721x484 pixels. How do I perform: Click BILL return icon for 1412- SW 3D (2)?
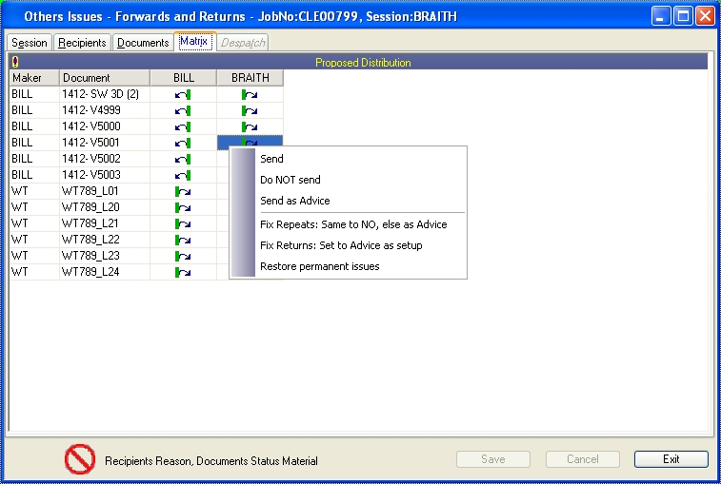(183, 94)
